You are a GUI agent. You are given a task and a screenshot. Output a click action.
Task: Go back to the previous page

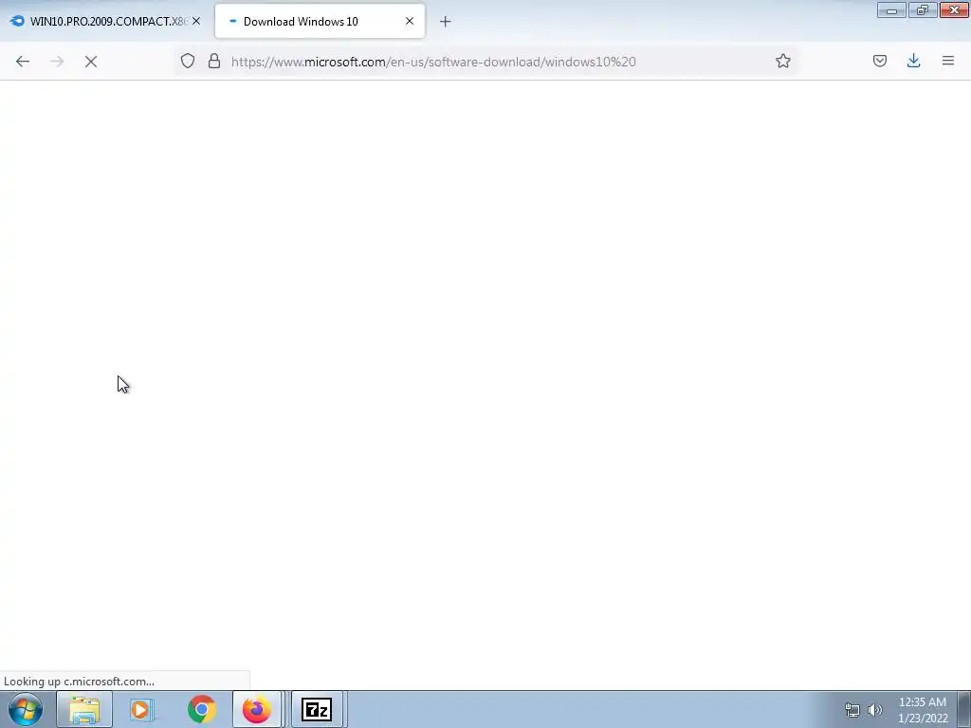pyautogui.click(x=23, y=62)
